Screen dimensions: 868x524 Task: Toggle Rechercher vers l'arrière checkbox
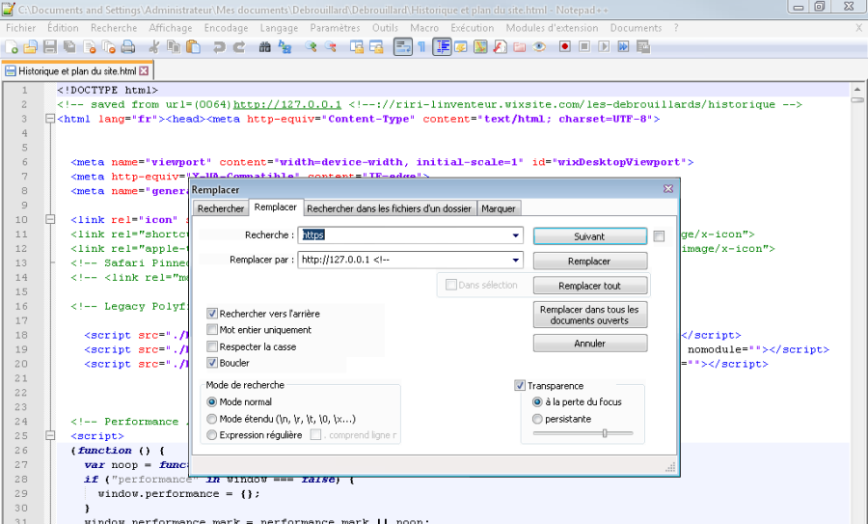click(211, 314)
